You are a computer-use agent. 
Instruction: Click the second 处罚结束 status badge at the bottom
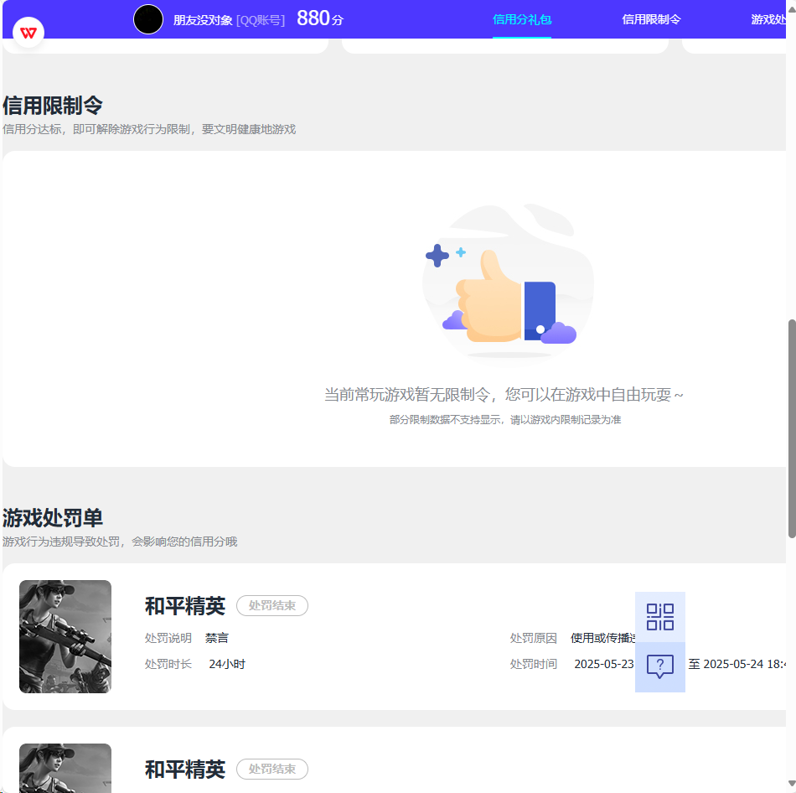tap(272, 770)
